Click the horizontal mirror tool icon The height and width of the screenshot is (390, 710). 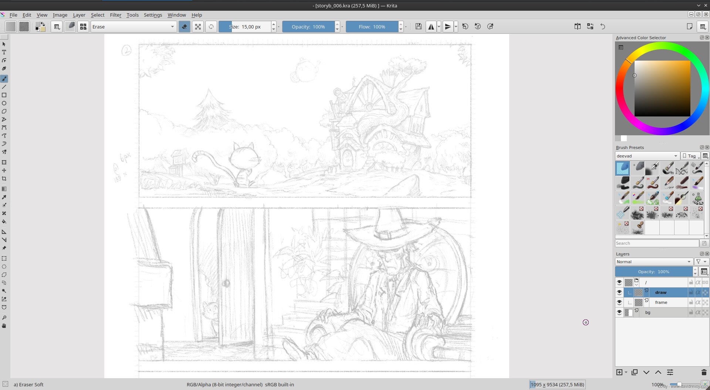pos(431,27)
